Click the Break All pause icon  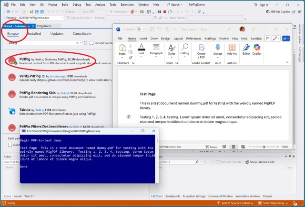click(160, 11)
